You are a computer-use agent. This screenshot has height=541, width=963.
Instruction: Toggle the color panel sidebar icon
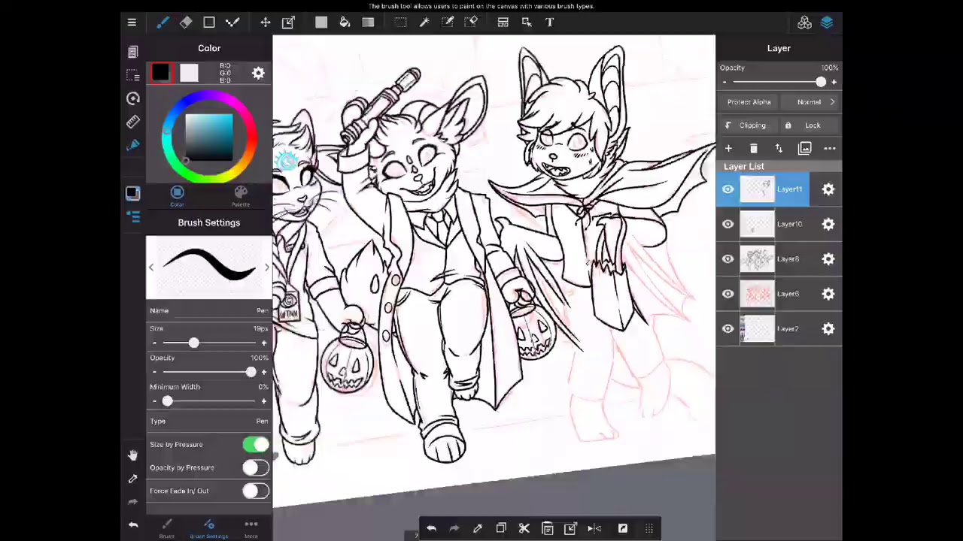coord(133,194)
